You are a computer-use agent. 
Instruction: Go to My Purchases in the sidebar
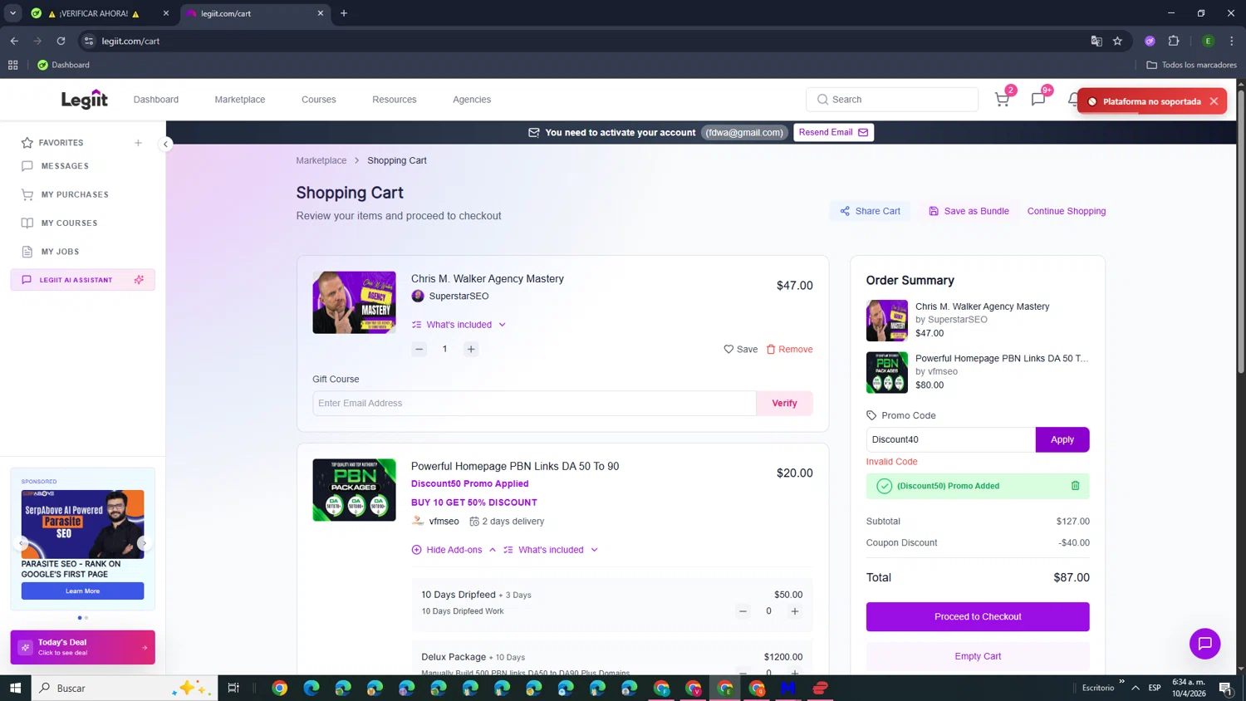coord(75,194)
